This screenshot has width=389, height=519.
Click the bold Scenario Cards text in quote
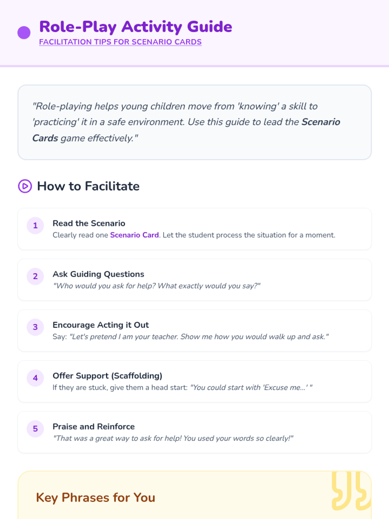pos(321,122)
